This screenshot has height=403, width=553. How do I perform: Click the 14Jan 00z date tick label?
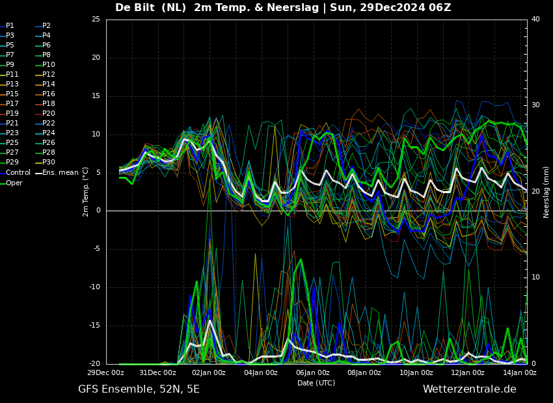pos(519,373)
